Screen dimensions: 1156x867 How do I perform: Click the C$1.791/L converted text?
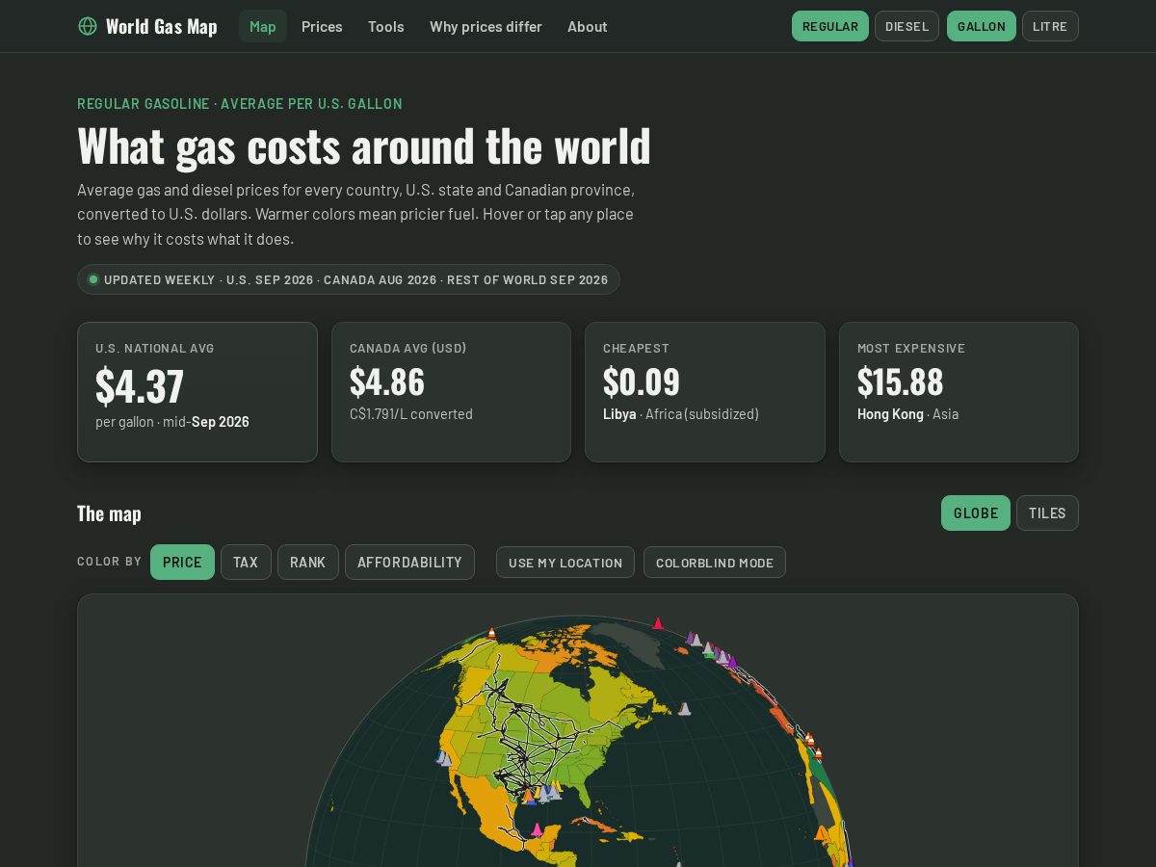click(x=411, y=414)
